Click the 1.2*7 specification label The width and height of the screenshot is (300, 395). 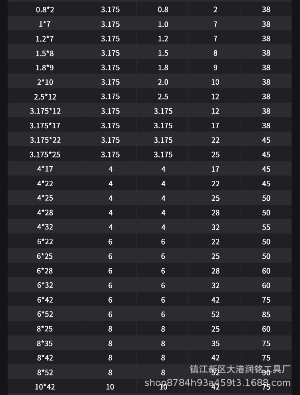[45, 39]
